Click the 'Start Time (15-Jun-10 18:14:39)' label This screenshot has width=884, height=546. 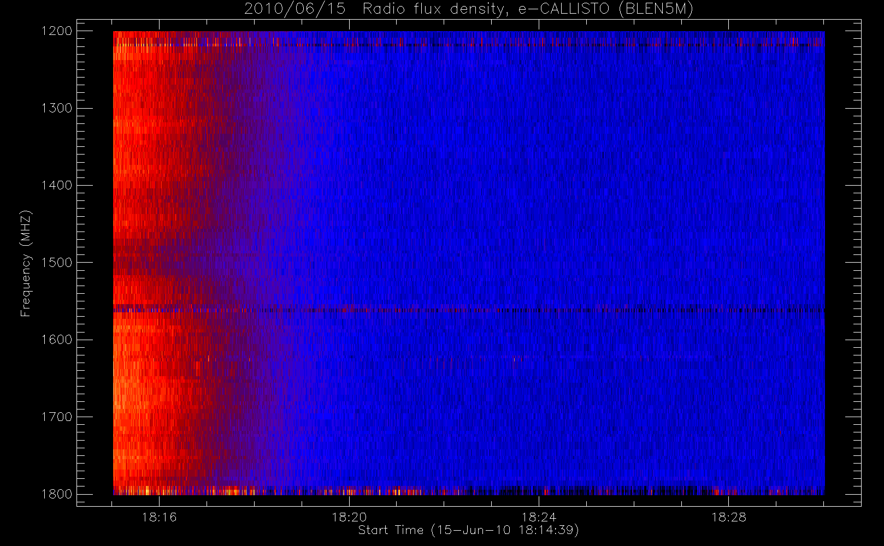click(469, 530)
